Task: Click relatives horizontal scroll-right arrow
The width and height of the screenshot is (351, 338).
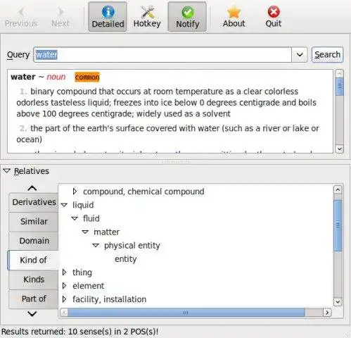Action: [x=327, y=313]
